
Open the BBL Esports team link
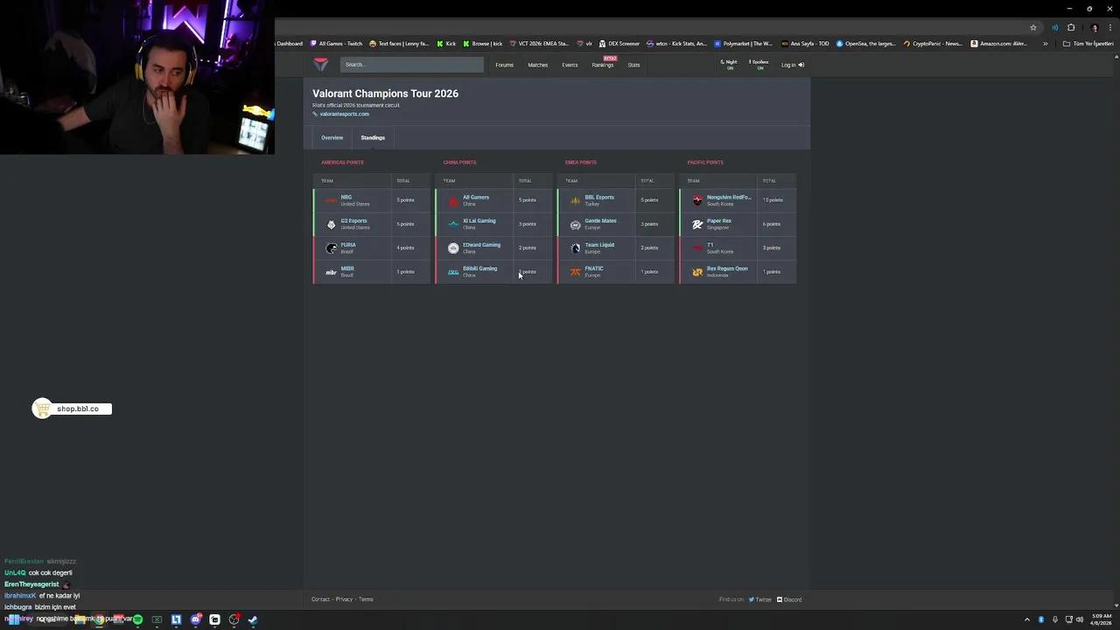tap(599, 197)
